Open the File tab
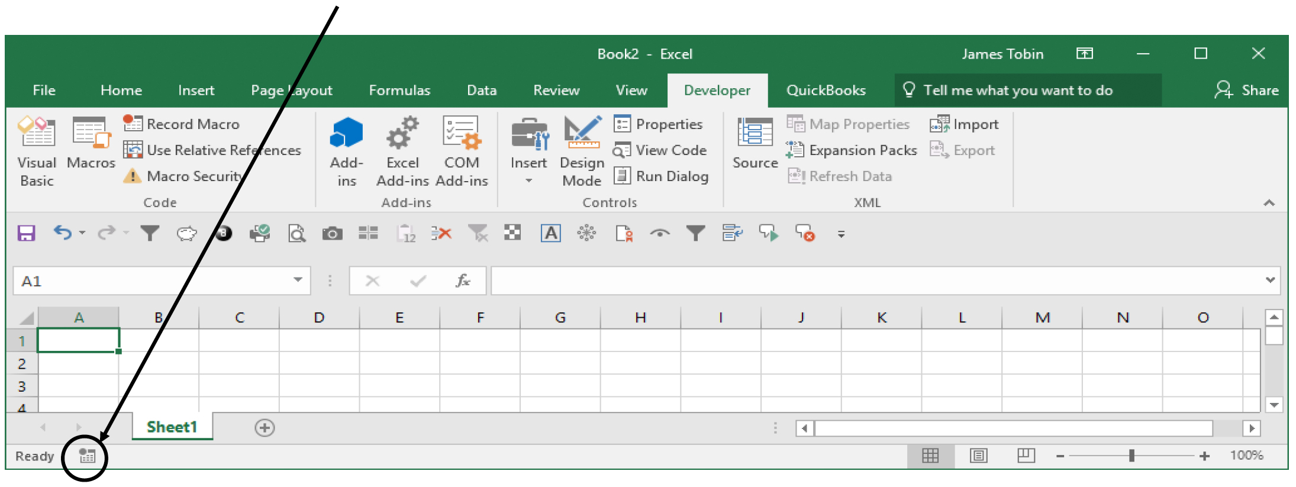The height and width of the screenshot is (487, 1296). 44,90
